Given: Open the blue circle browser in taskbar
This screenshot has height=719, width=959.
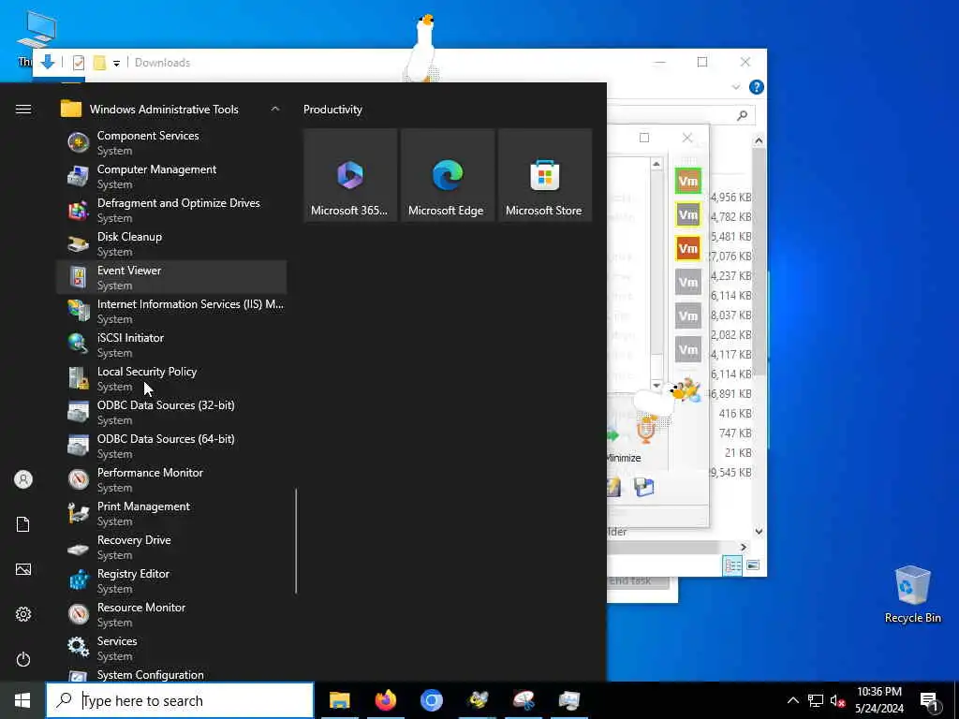Looking at the screenshot, I should click(431, 700).
